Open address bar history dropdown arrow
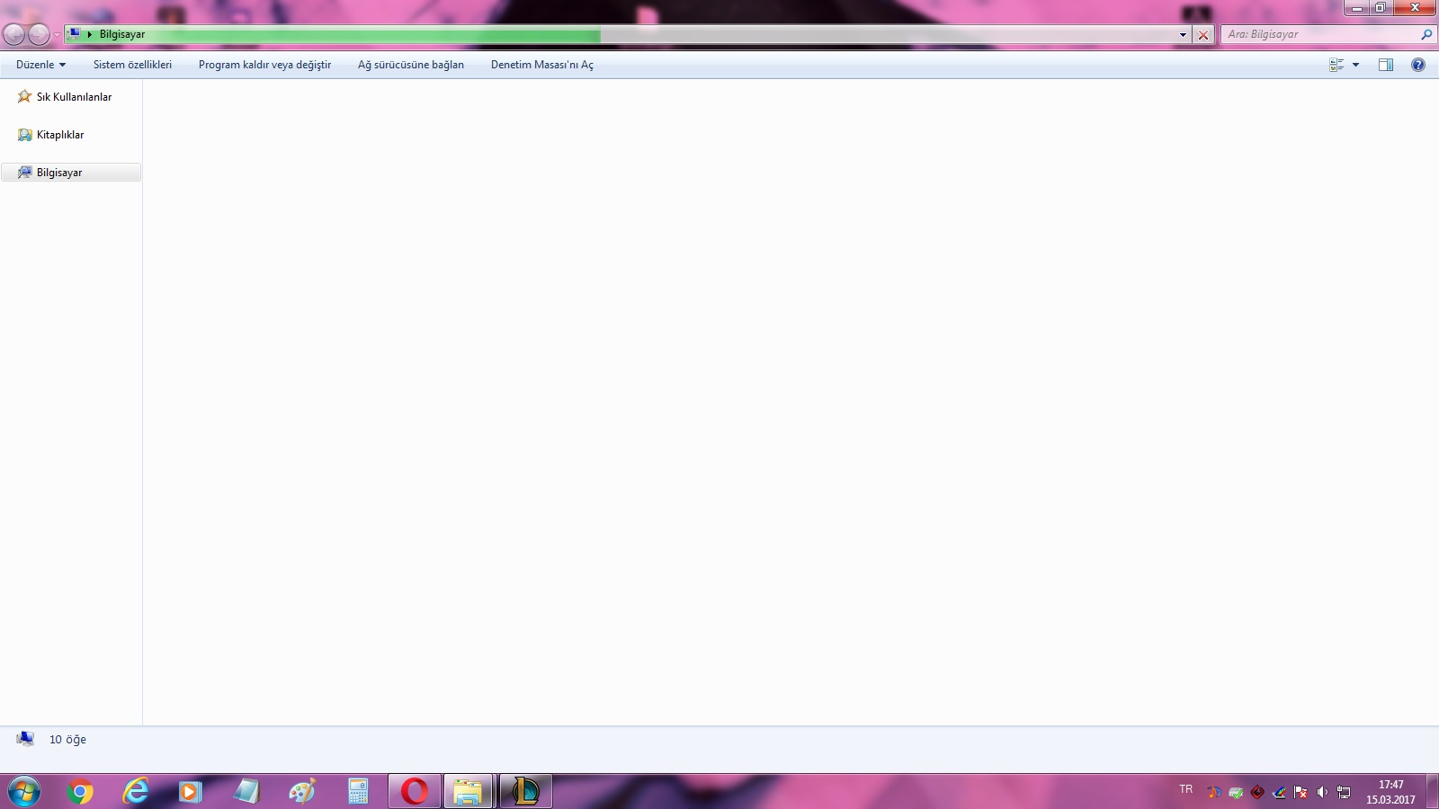 (1183, 35)
